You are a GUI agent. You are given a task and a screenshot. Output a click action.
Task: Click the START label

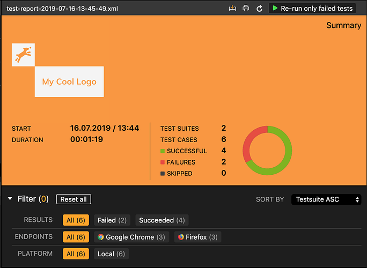(x=21, y=129)
